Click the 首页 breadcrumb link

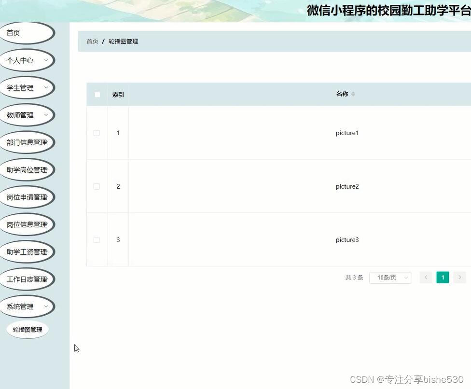[92, 41]
